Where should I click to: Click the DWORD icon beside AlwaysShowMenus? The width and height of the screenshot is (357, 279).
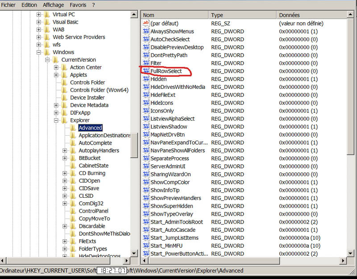146,31
